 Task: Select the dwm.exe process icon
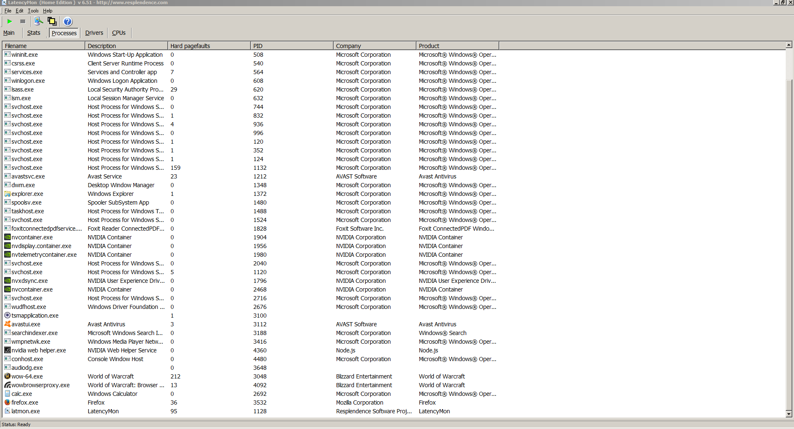(7, 185)
